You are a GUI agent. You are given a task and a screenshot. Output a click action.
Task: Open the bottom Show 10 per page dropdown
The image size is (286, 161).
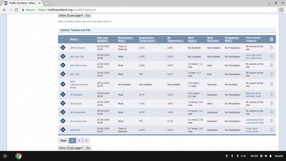coord(71,148)
